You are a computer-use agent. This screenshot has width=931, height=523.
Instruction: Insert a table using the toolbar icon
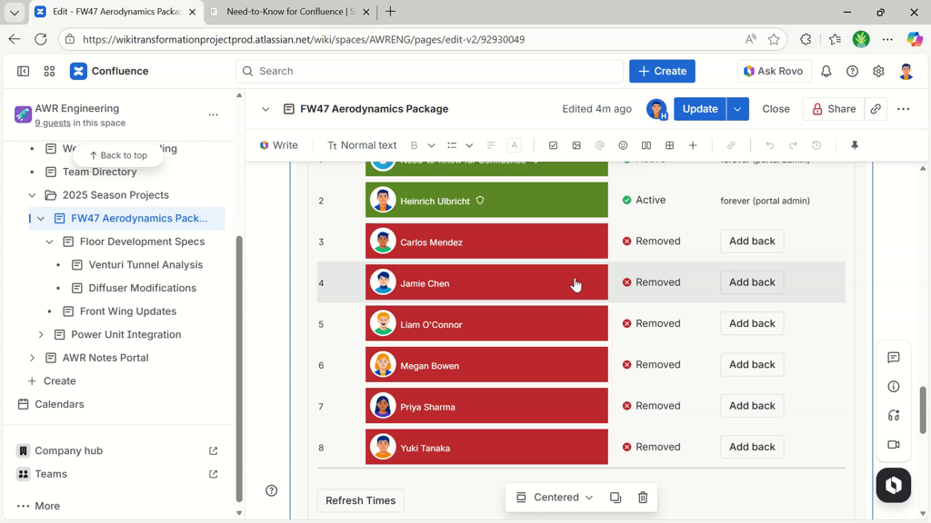click(670, 145)
